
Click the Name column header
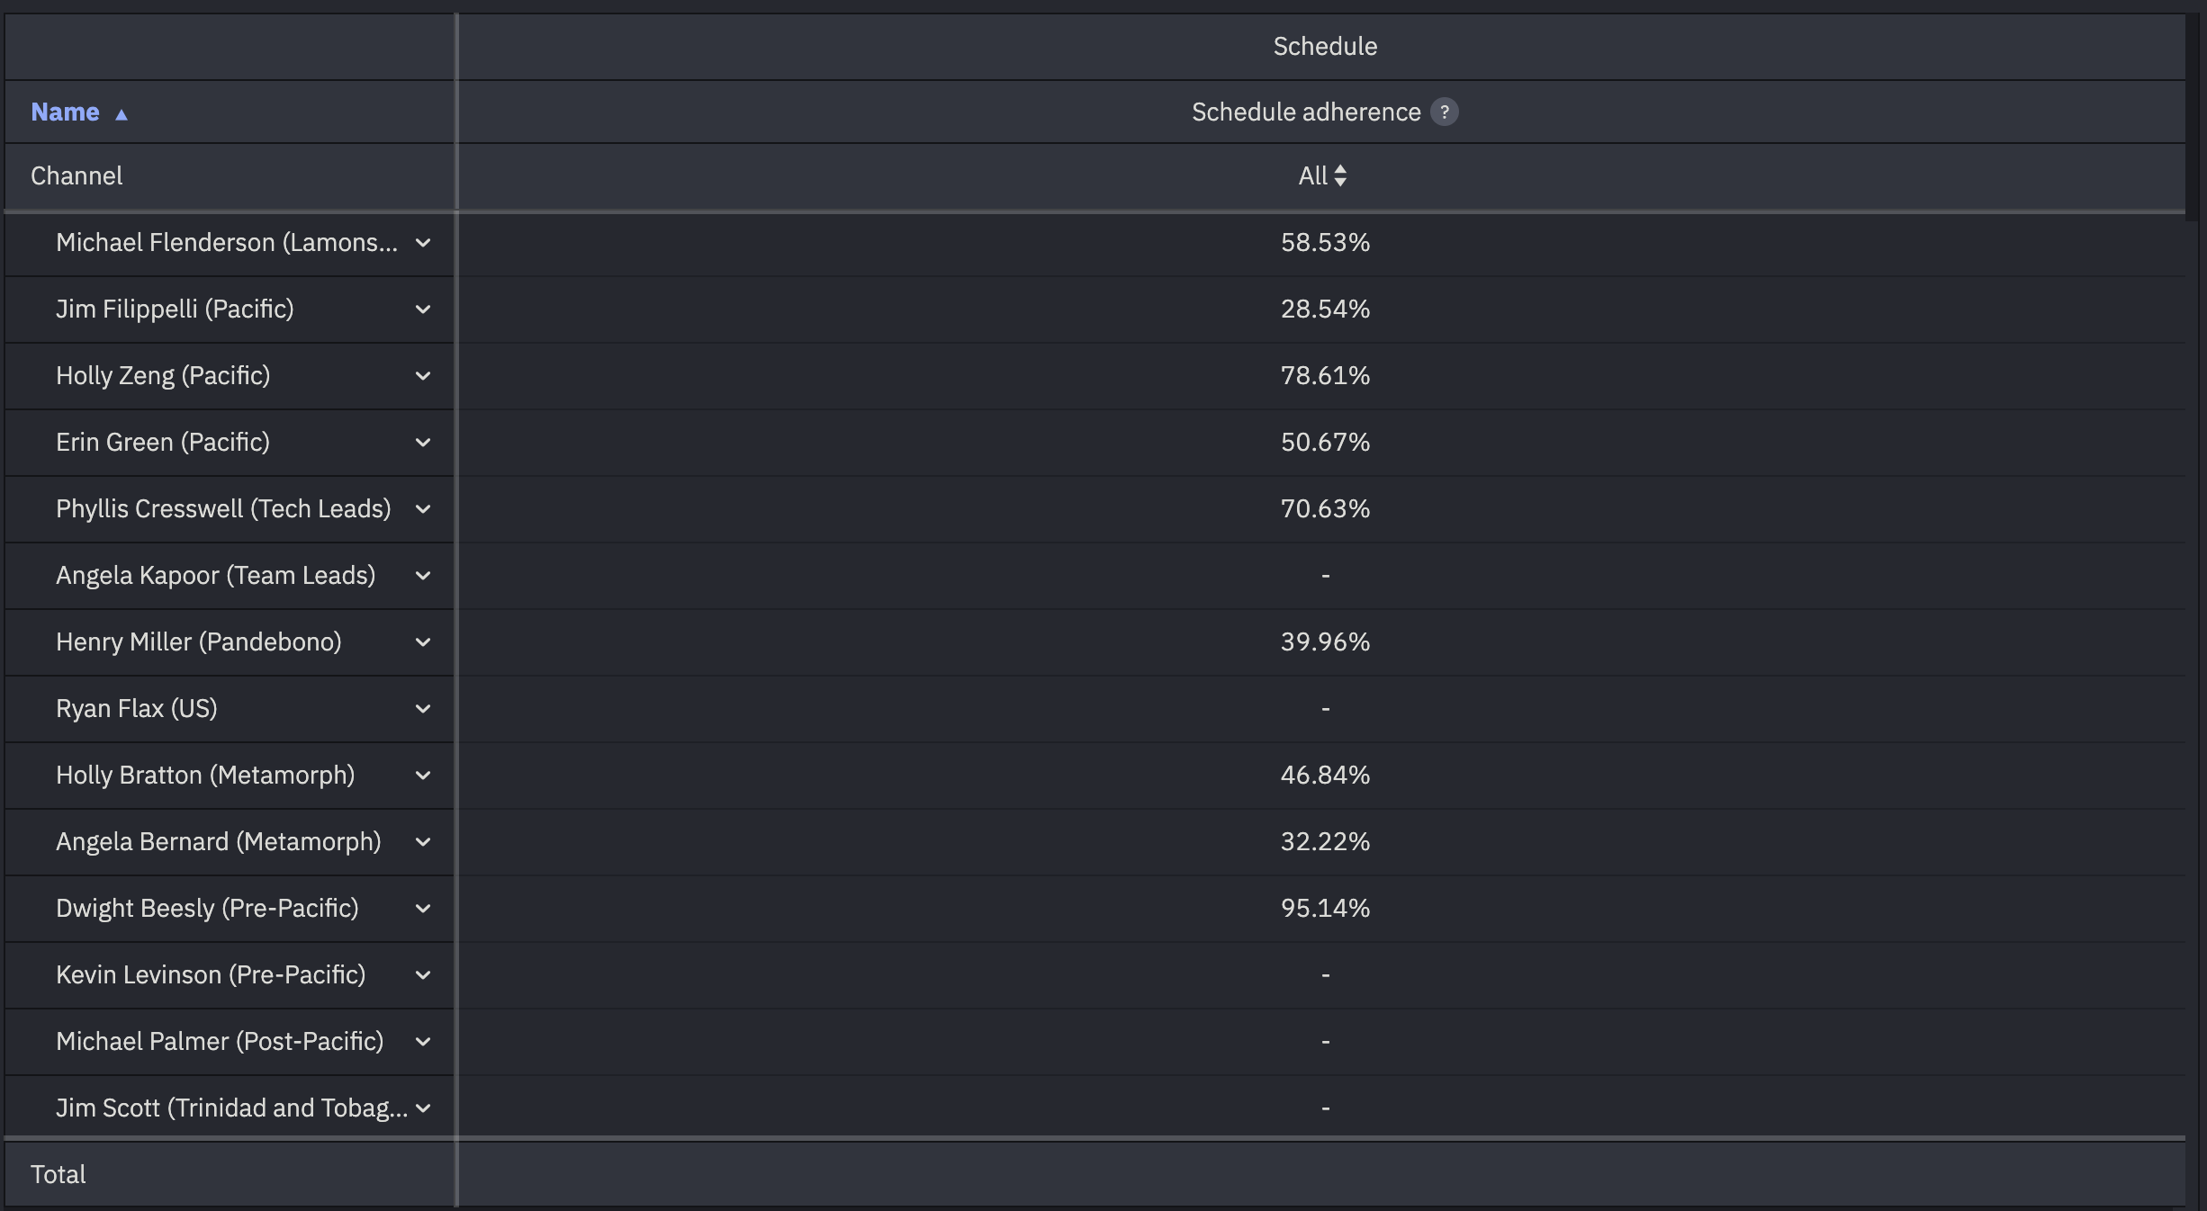point(65,112)
